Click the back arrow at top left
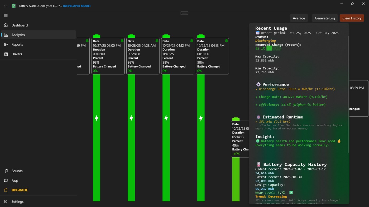Screen dimensions: 369x207 click(x=6, y=6)
